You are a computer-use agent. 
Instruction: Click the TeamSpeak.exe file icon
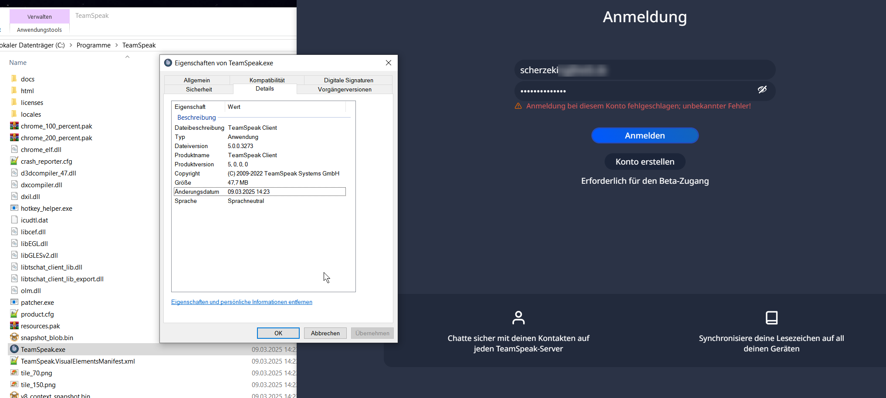[14, 349]
